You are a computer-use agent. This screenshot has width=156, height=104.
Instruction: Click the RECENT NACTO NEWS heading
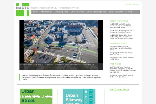click(x=119, y=21)
